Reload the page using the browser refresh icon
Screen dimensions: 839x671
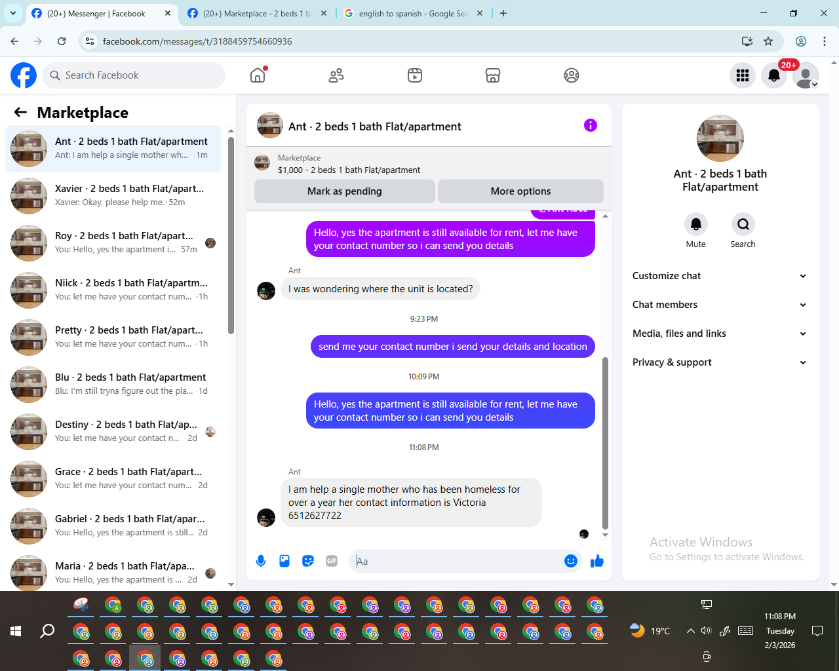[x=62, y=41]
